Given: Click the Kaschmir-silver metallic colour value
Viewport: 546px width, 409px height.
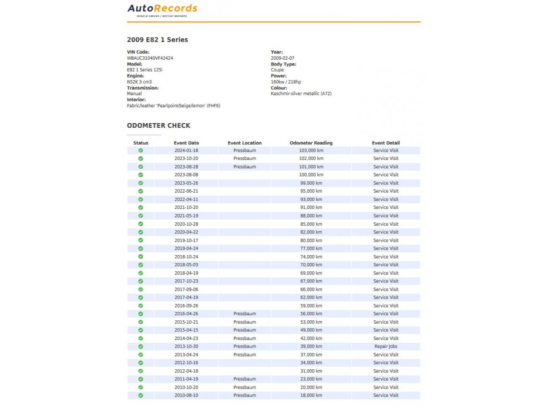Looking at the screenshot, I should (301, 94).
